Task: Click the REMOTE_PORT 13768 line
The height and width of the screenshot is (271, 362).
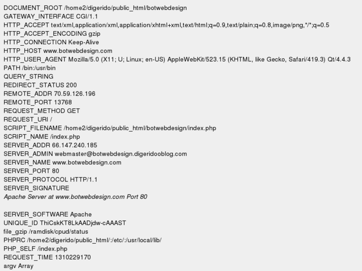Action: tap(38, 102)
